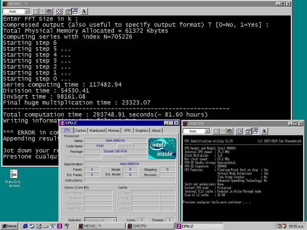The height and width of the screenshot is (230, 307).
Task: Click 'Total computation time' line in HEXUS output
Action: [105, 114]
